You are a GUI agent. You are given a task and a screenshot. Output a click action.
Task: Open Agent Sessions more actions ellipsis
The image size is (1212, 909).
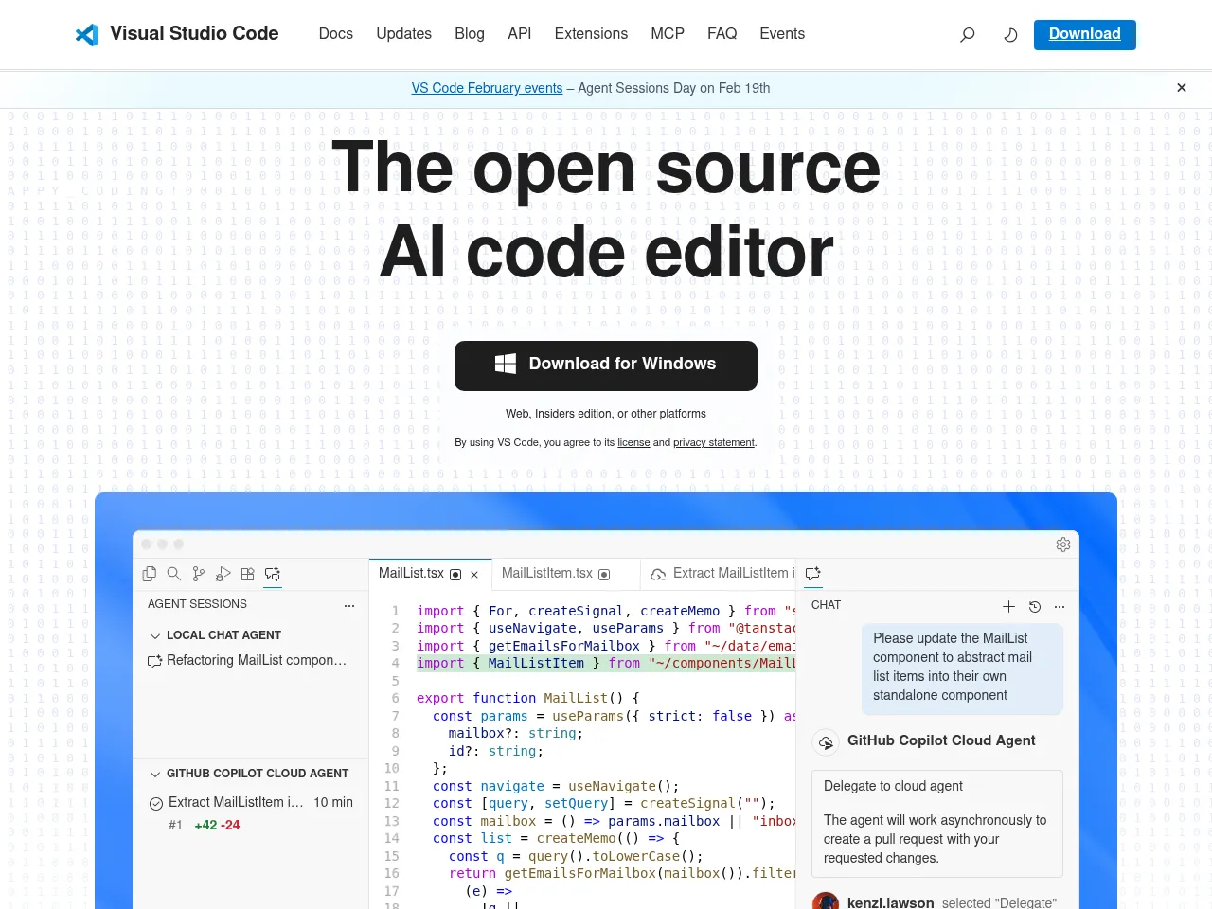[349, 605]
